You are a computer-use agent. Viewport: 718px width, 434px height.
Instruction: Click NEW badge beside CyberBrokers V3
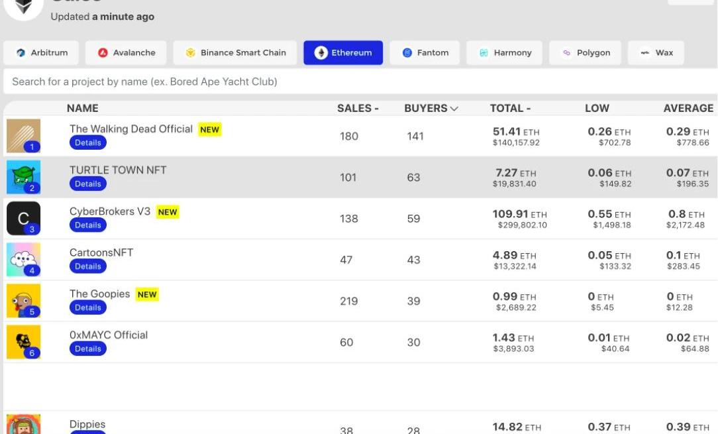point(168,212)
